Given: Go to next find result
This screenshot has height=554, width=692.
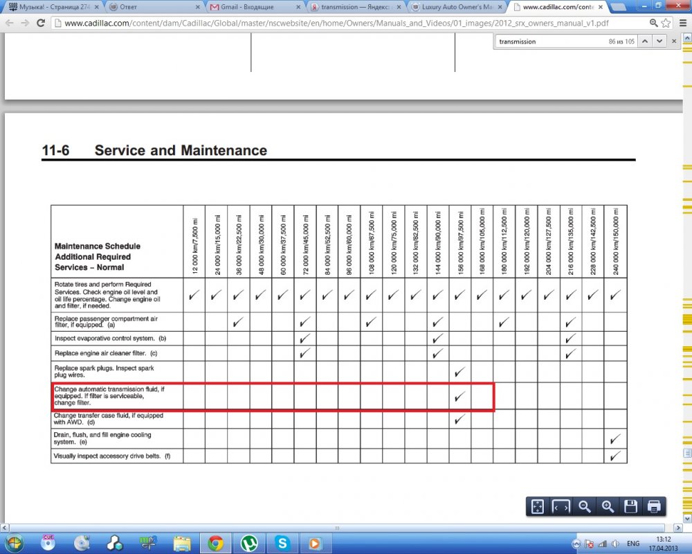Looking at the screenshot, I should pos(659,42).
